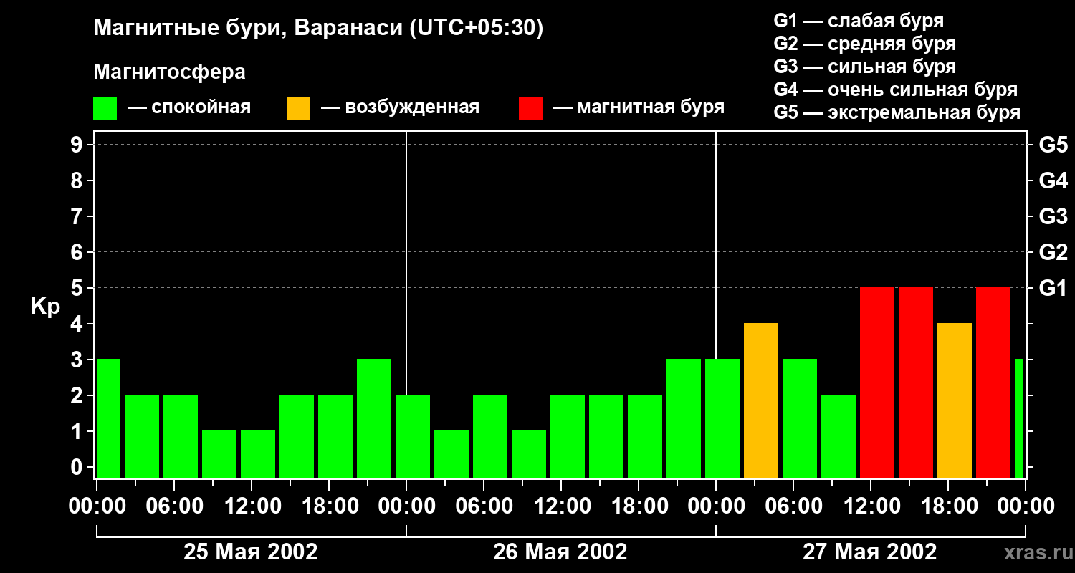Click the 'G4' tick label on the right axis
1075x573 pixels.
1053,181
